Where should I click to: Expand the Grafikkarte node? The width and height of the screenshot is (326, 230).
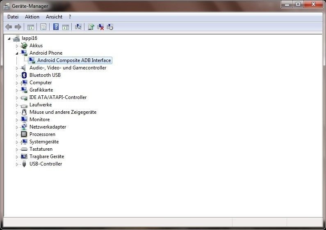point(17,90)
